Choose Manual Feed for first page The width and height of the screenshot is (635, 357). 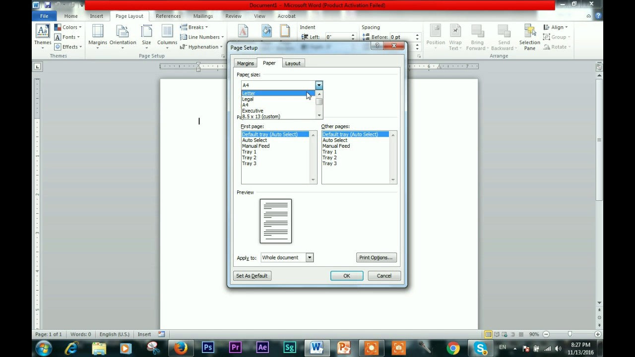point(255,146)
